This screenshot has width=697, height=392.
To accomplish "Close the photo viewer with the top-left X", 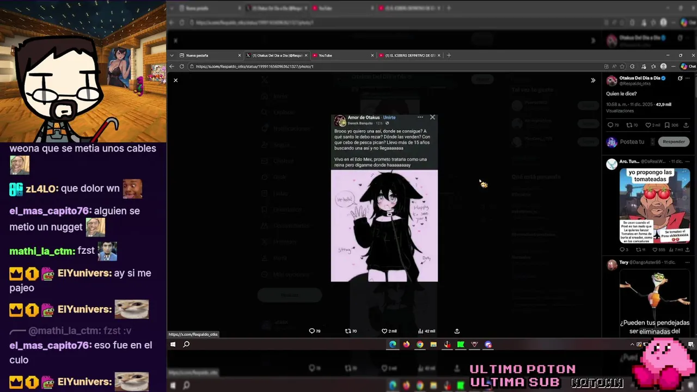I will (175, 80).
